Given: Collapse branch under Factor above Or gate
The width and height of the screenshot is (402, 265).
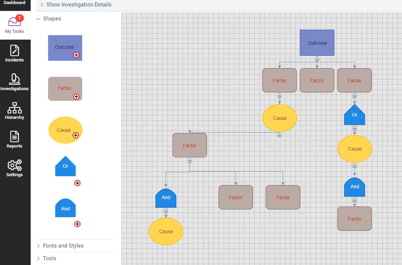Looking at the screenshot, I should 354,96.
